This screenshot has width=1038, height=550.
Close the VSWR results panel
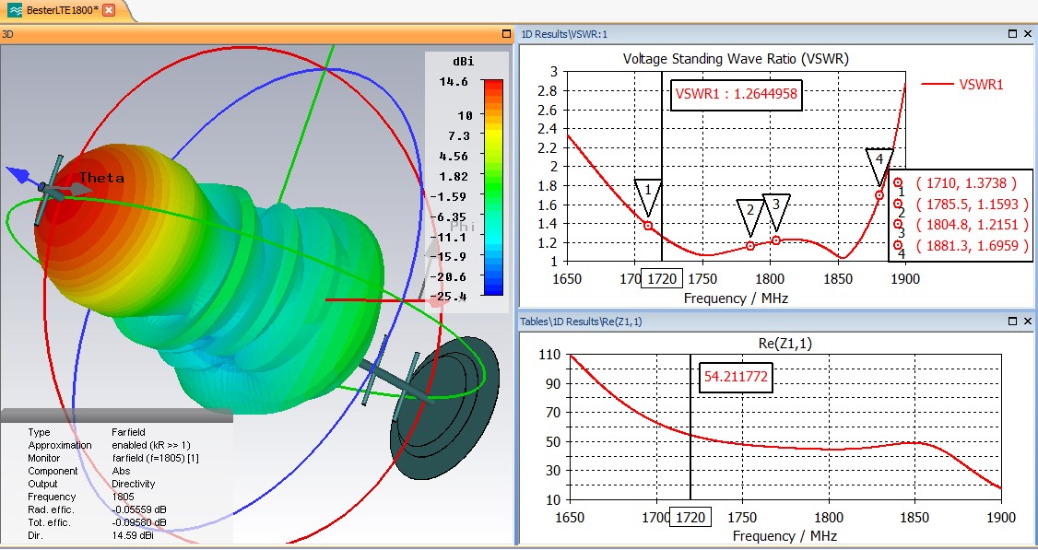[x=1028, y=34]
